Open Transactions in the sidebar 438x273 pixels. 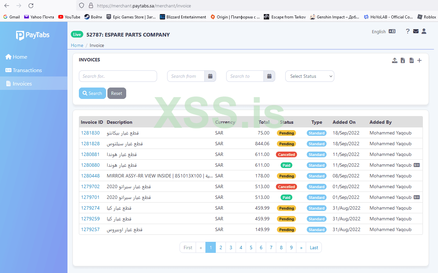click(23, 70)
